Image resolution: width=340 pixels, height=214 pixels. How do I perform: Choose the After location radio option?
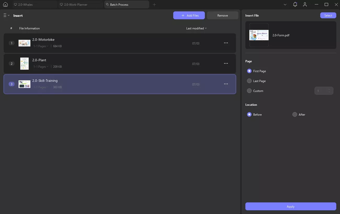click(295, 115)
